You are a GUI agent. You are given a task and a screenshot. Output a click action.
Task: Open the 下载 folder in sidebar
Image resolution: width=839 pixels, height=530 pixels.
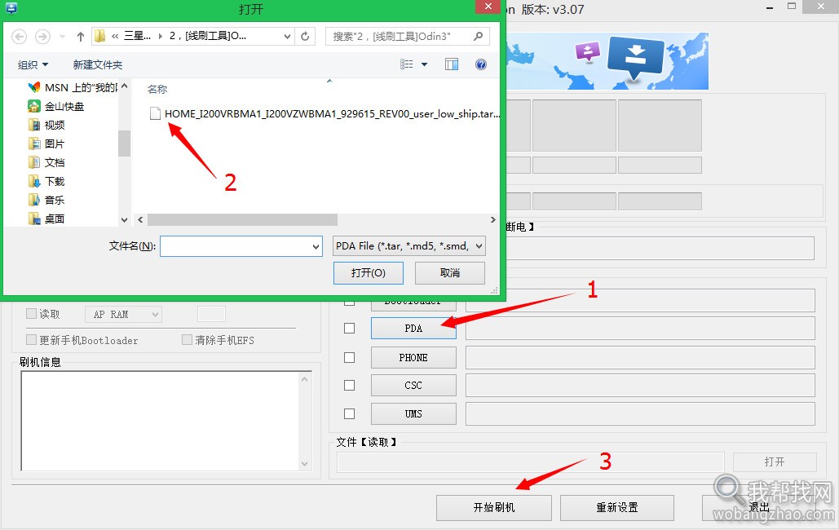54,181
